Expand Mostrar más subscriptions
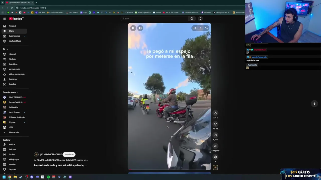The width and height of the screenshot is (321, 180). click(x=14, y=132)
